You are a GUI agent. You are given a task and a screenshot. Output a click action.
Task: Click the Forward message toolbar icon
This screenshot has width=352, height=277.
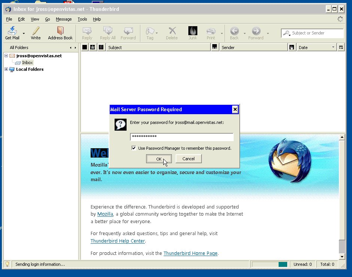tap(128, 31)
